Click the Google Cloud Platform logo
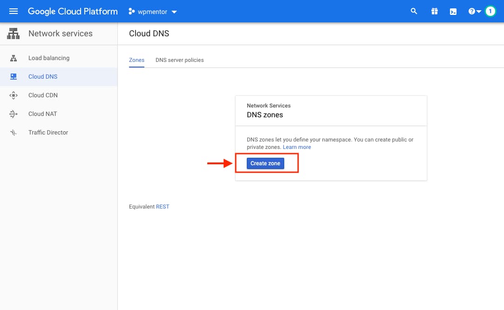Screen dimensions: 504x310 73,12
